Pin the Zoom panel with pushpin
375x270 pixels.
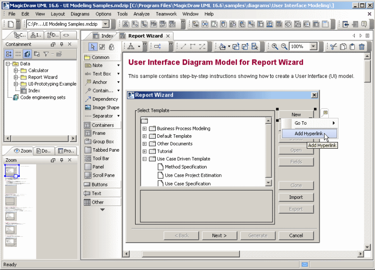(x=62, y=160)
